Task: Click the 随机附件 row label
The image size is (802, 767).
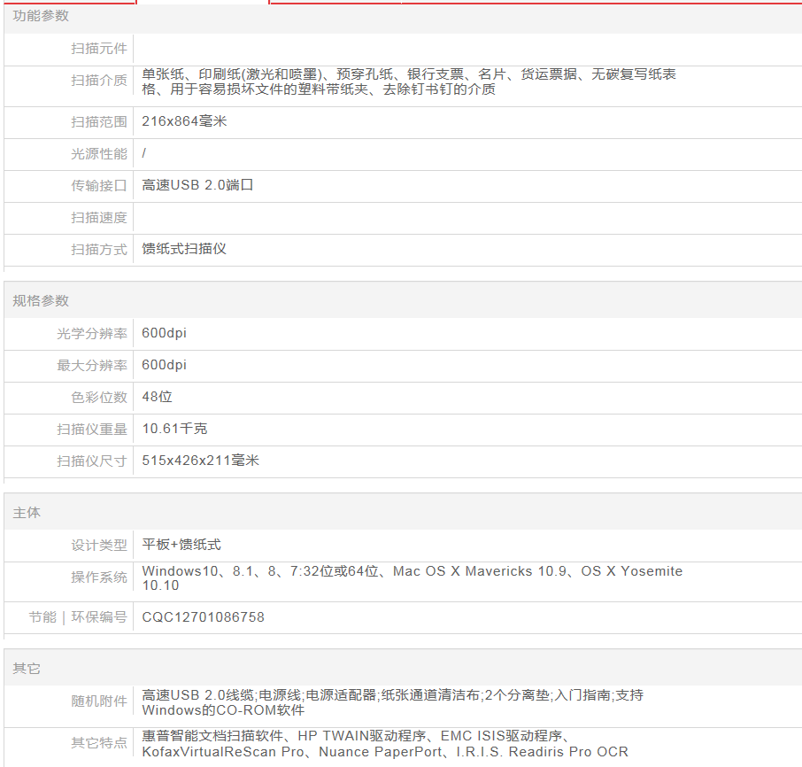Action: tap(99, 701)
